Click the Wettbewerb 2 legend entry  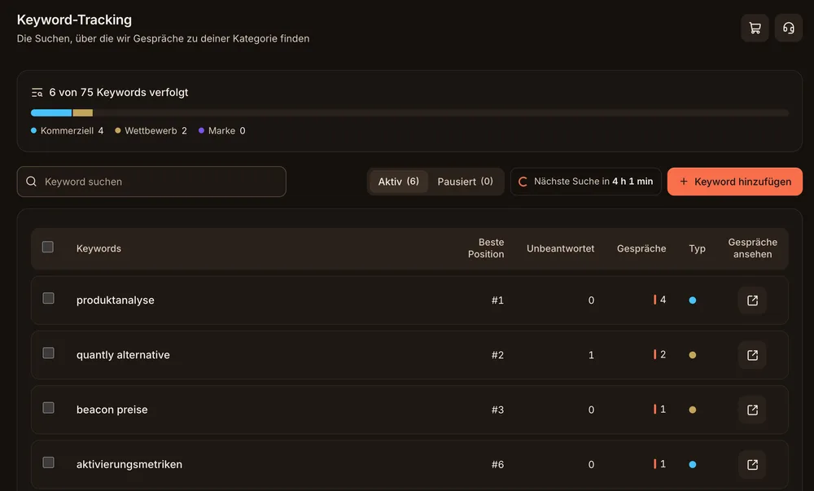[151, 131]
